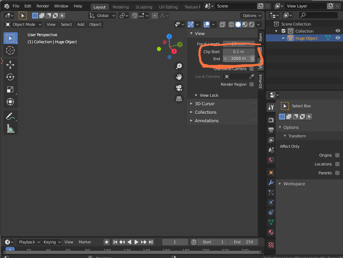
Task: Open the Material properties tab icon
Action: click(271, 232)
